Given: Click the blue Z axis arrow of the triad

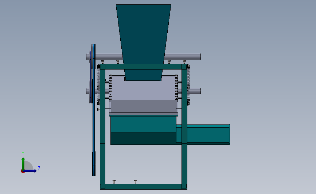Looking at the screenshot, I should (30, 171).
